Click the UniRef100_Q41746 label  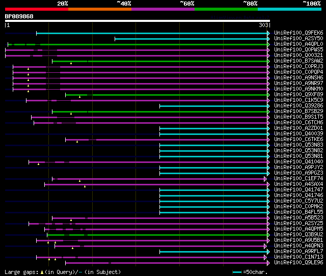[298, 196]
